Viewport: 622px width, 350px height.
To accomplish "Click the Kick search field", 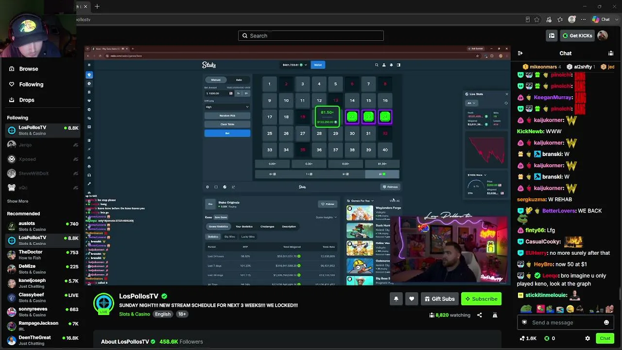I will point(311,35).
